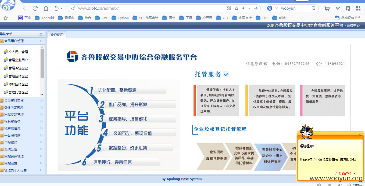Click the platform title link in header
The height and width of the screenshot is (186, 365).
(x=309, y=25)
